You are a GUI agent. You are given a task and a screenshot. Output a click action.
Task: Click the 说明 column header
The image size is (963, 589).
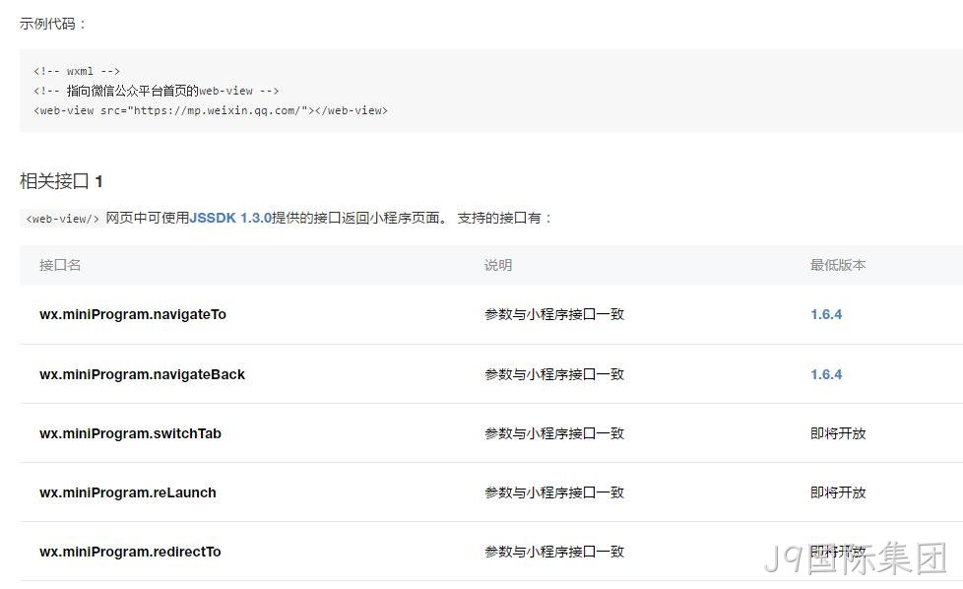point(498,265)
